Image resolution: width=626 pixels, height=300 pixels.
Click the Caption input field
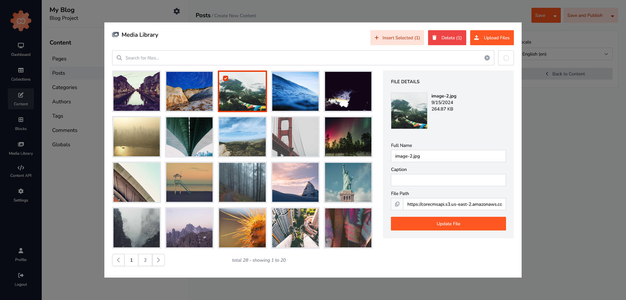[448, 180]
